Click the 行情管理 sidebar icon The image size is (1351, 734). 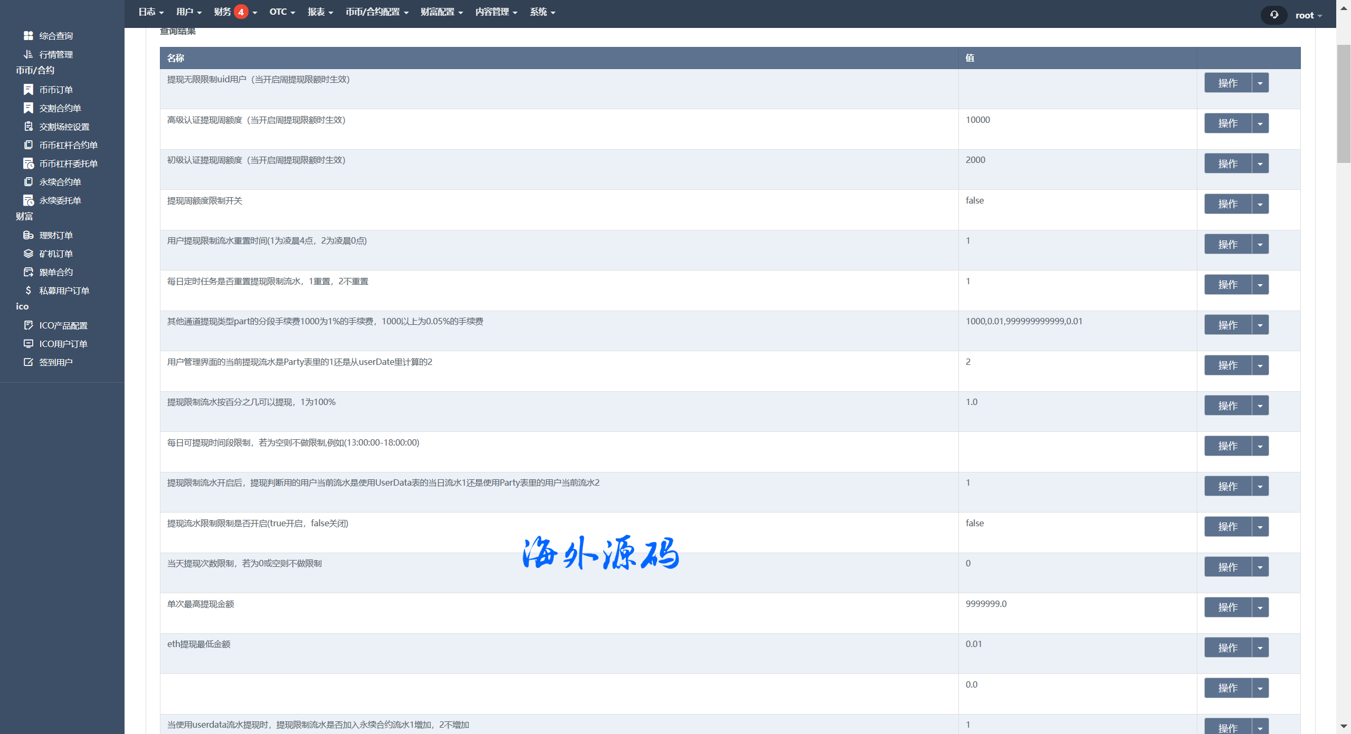(28, 54)
